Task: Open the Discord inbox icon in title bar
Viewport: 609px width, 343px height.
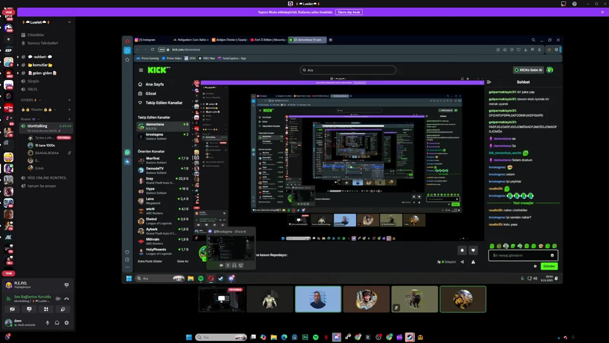Action: click(563, 4)
